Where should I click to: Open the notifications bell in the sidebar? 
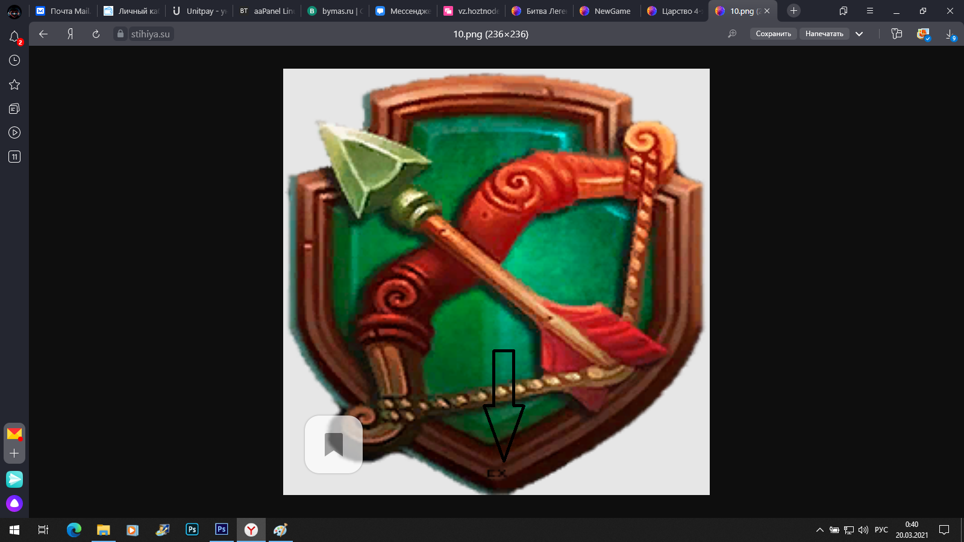14,37
